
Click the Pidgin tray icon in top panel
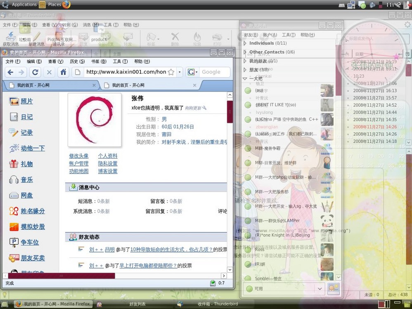click(362, 5)
